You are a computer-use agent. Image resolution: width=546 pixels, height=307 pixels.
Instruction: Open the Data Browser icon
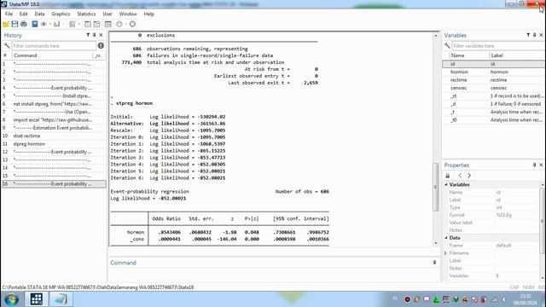click(x=96, y=24)
